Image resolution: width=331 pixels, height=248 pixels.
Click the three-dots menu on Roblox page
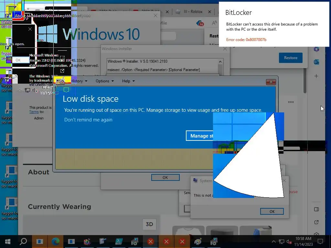pos(291,102)
